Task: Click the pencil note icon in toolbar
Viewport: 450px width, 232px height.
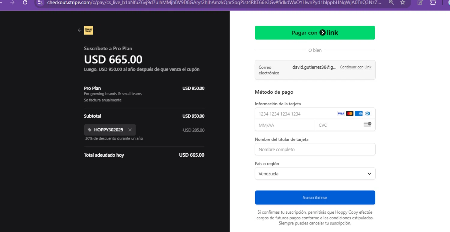Action: pos(420,2)
